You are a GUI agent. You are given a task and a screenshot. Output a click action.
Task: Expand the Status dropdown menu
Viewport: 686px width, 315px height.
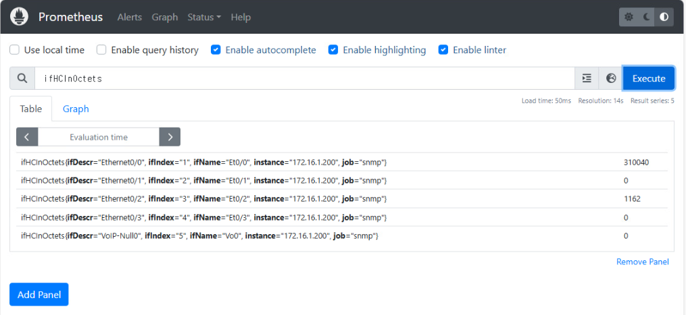tap(204, 17)
